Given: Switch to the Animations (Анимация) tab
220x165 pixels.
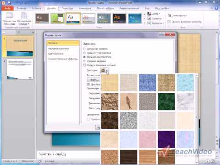Looking at the screenshot, I should 85,8.
